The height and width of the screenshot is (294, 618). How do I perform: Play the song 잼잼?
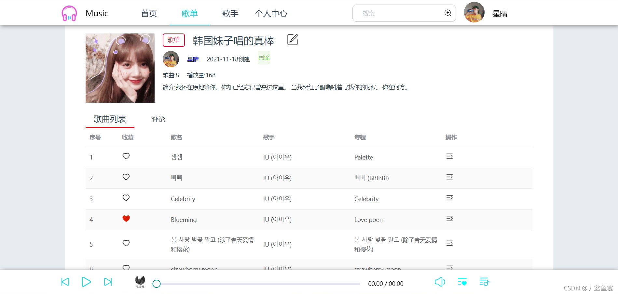pos(176,157)
